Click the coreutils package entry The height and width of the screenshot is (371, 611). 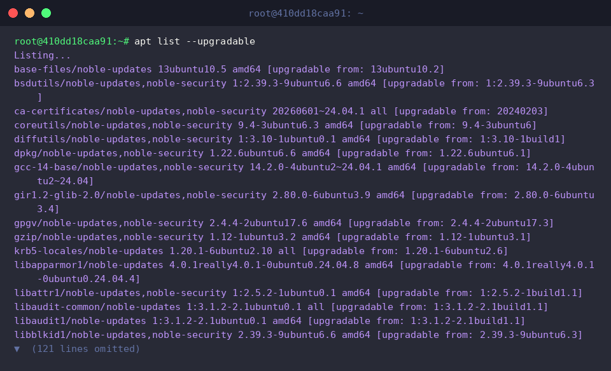(x=275, y=125)
